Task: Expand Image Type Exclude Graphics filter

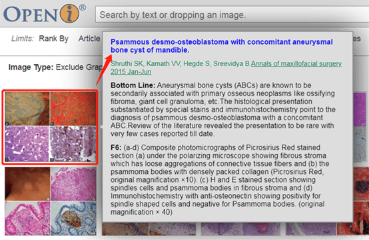Action: coord(55,67)
